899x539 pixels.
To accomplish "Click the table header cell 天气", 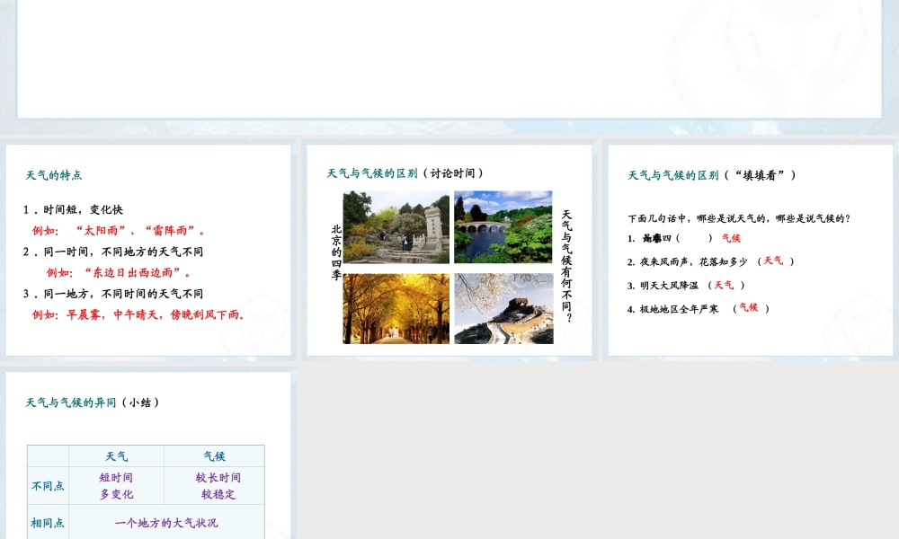I will [116, 456].
